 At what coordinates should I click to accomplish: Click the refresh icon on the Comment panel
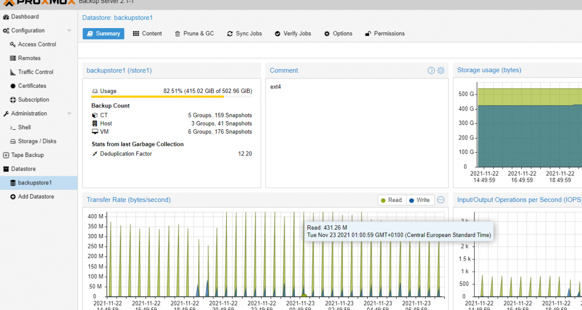coord(431,70)
